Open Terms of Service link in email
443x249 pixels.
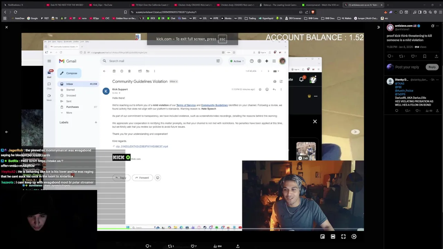coord(186,105)
